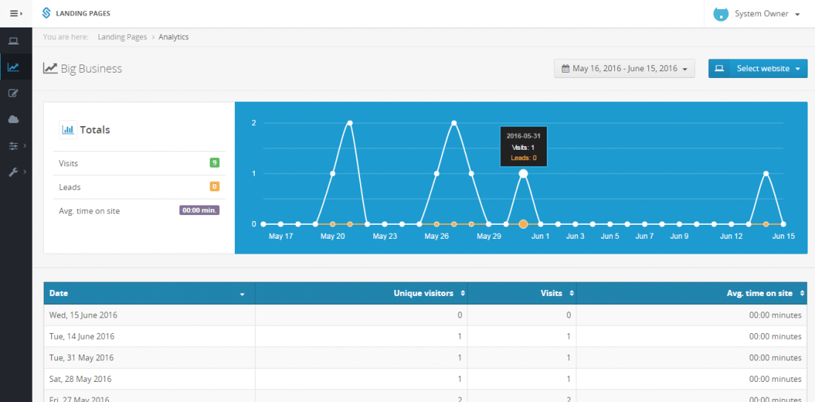Click the Landing Pages logo icon
815x402 pixels.
[47, 13]
